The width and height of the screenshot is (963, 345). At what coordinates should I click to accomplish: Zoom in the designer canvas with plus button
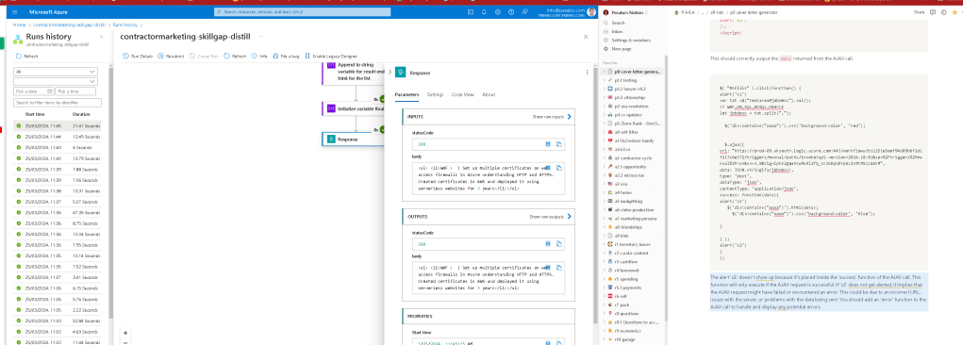125,333
